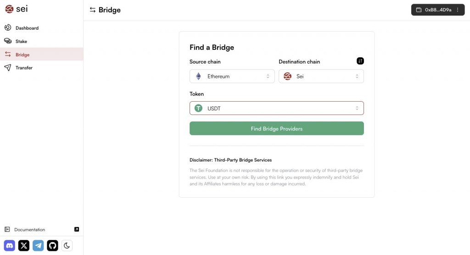Open the Transfer page
The image size is (470, 255).
[x=24, y=68]
